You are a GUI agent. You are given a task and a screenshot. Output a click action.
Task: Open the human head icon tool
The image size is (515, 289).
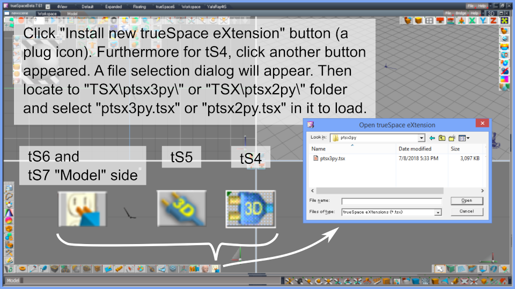(x=205, y=269)
